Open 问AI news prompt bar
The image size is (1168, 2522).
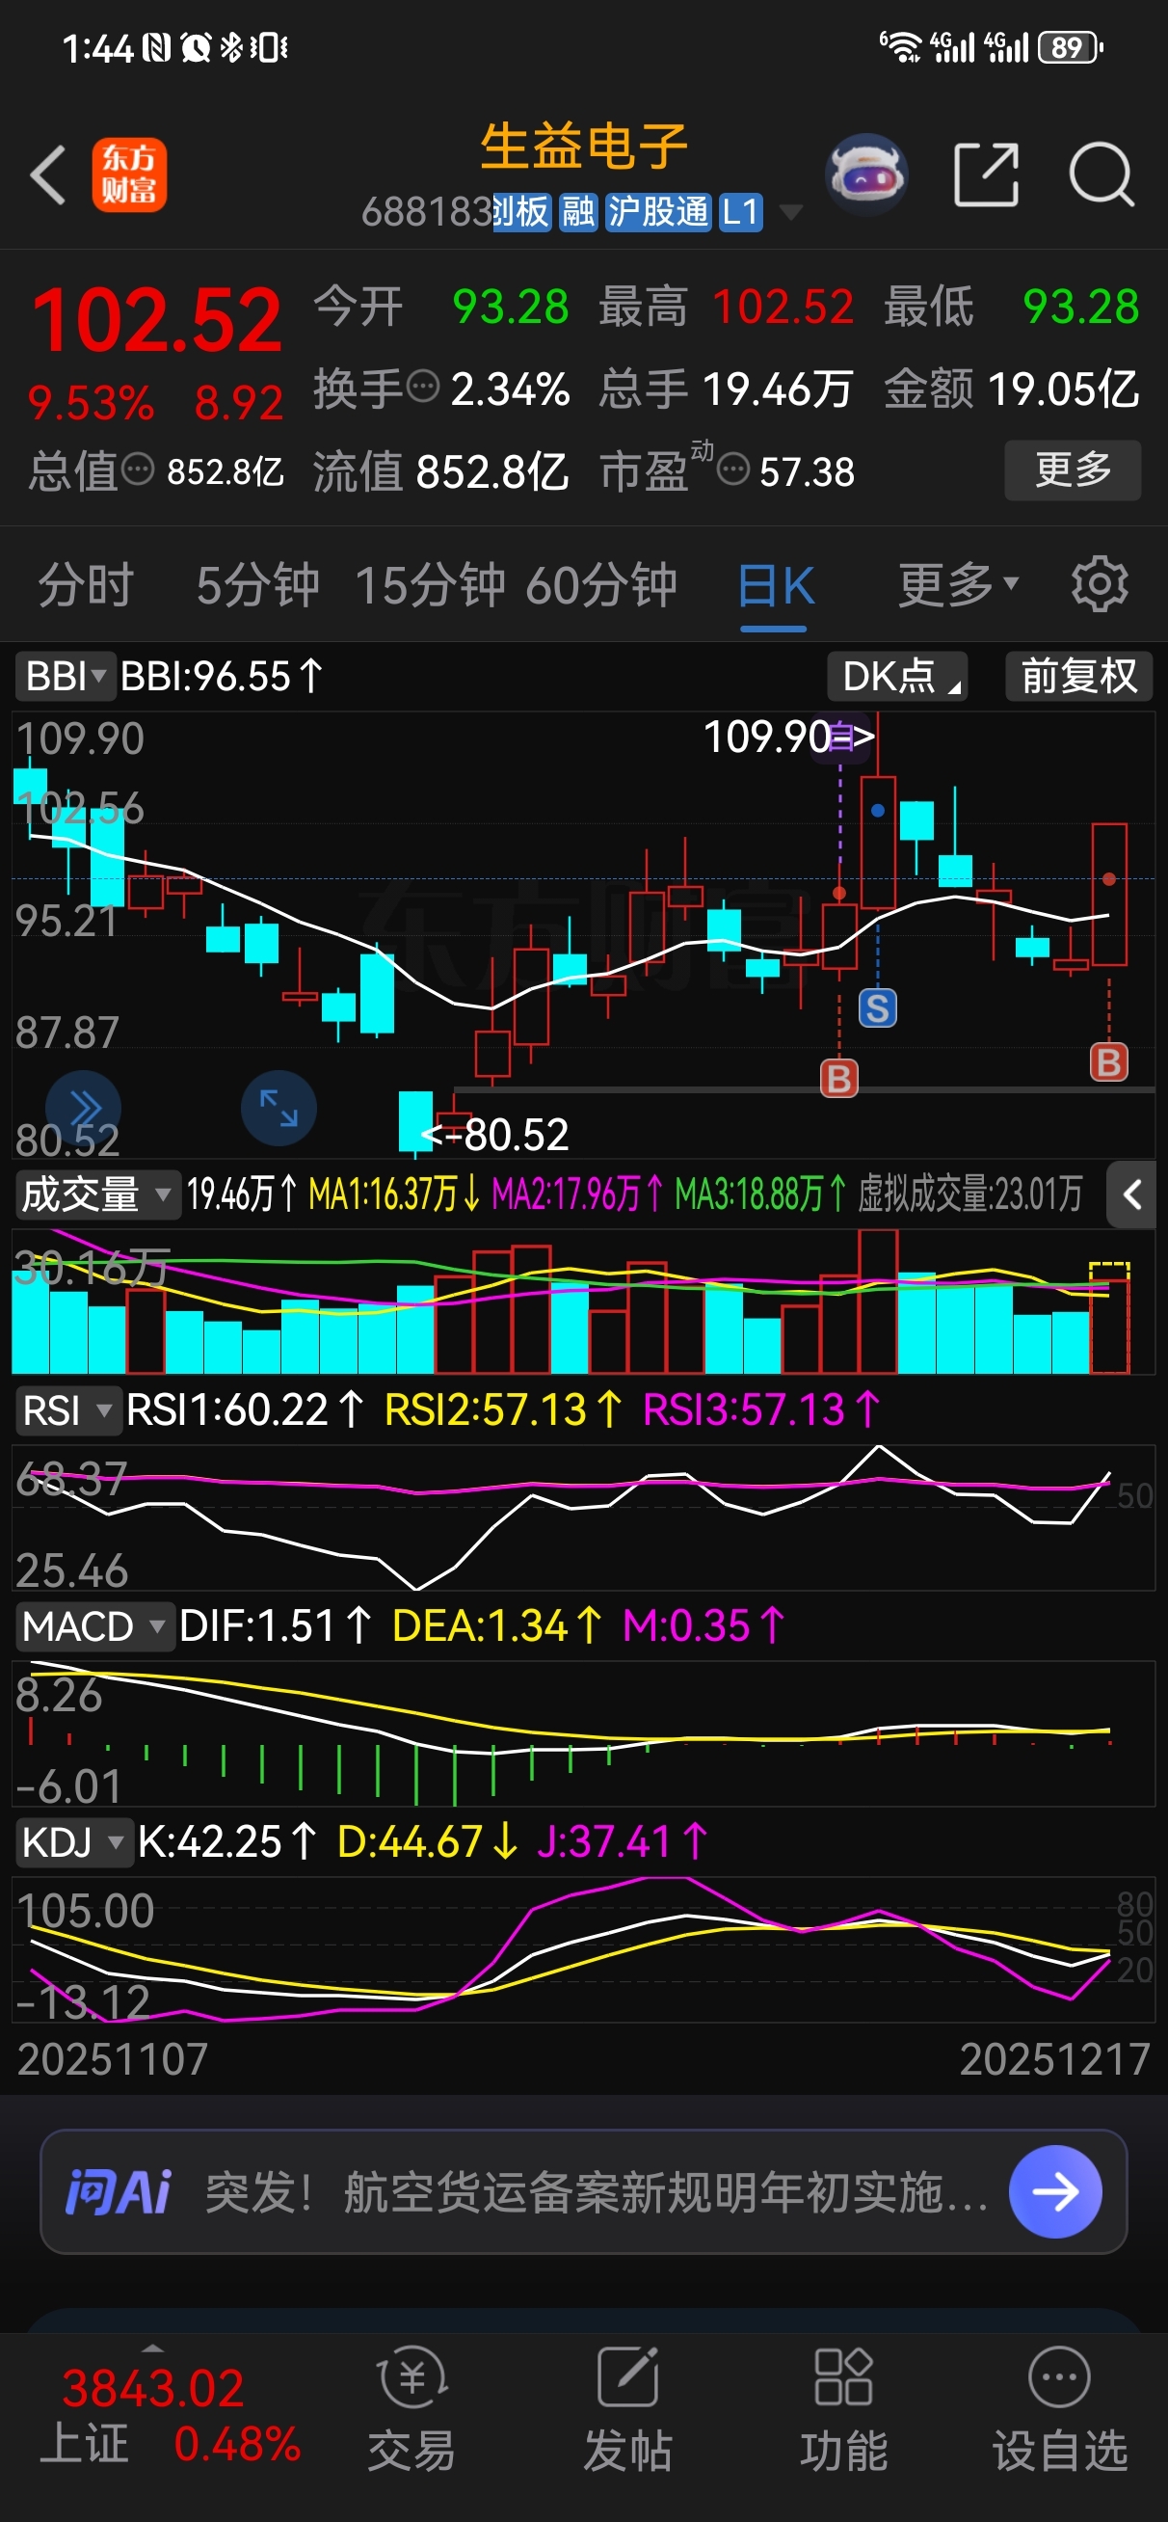(583, 2192)
